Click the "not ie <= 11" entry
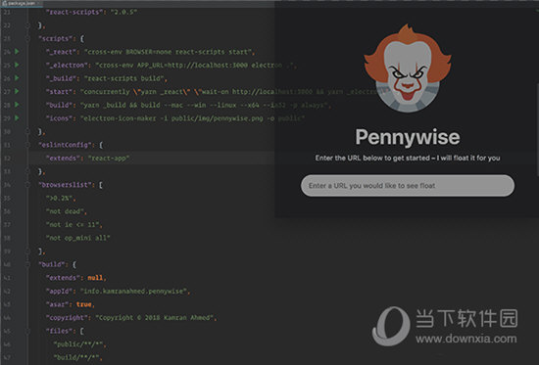539x365 pixels. [73, 224]
